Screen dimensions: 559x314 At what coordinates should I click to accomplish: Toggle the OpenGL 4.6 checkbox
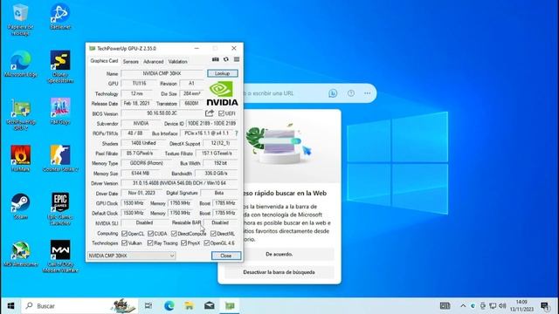tap(207, 242)
